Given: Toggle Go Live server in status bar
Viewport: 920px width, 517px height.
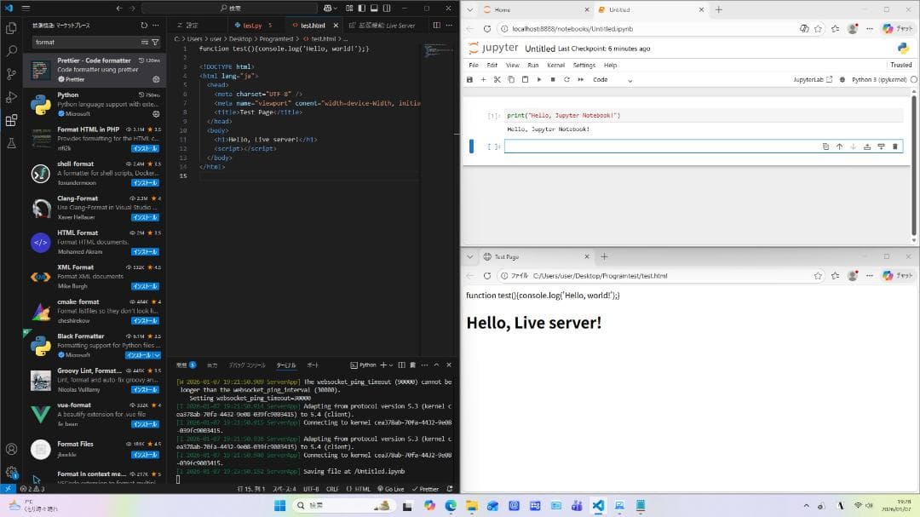Looking at the screenshot, I should point(391,489).
